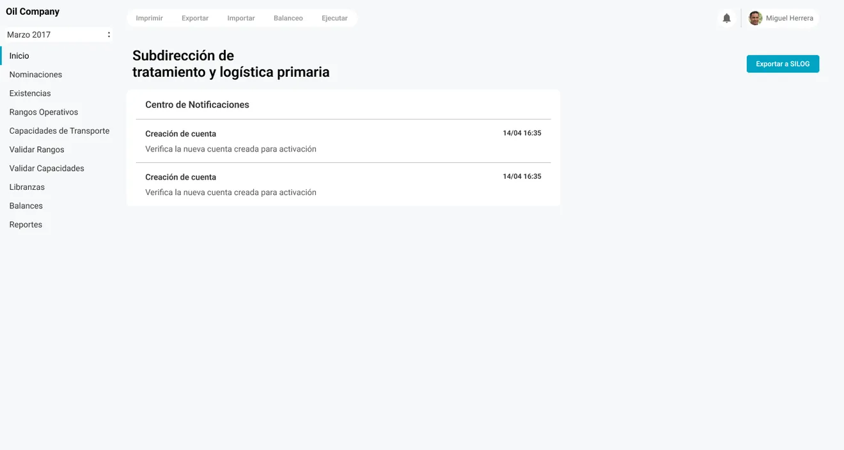Image resolution: width=844 pixels, height=450 pixels.
Task: Run Balanceo from the top toolbar
Action: [x=288, y=19]
